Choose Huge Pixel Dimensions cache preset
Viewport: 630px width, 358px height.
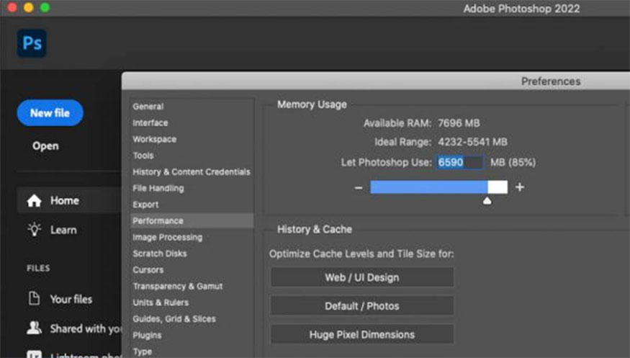point(361,334)
